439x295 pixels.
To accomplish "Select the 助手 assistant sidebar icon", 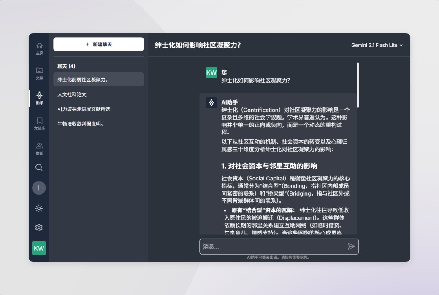I will 39,99.
